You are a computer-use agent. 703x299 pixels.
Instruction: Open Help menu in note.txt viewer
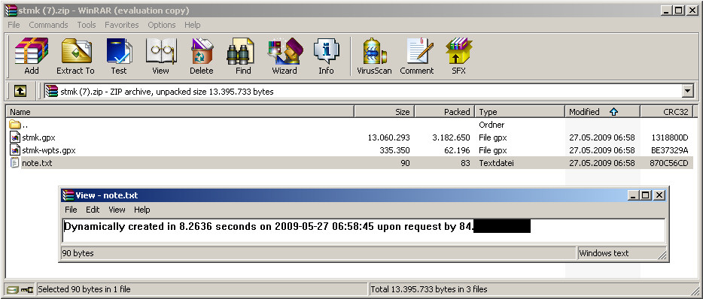(x=142, y=210)
